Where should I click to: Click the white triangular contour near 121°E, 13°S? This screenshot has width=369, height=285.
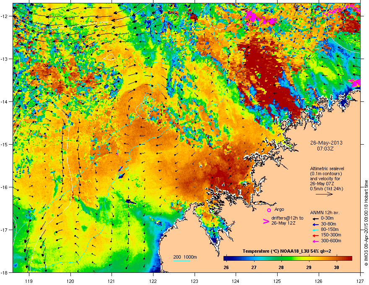(110, 57)
